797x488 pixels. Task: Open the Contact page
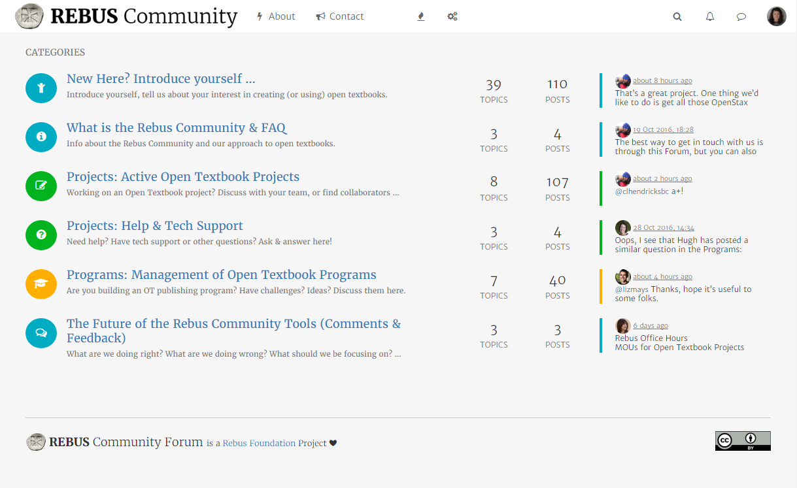340,16
